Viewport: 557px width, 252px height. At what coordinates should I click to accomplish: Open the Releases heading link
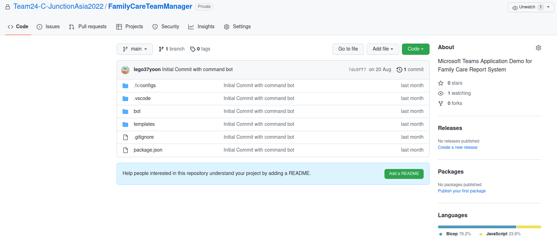click(450, 128)
